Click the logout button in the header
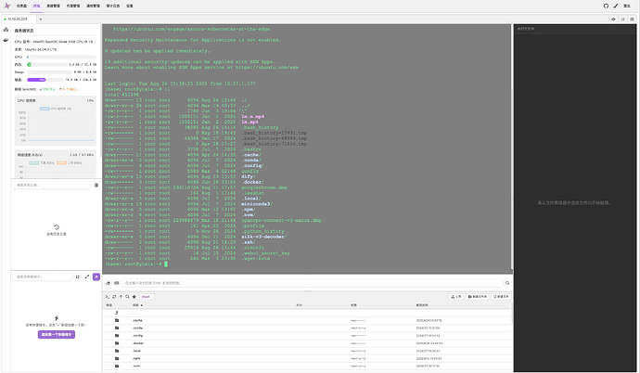Image resolution: width=640 pixels, height=373 pixels. point(627,6)
